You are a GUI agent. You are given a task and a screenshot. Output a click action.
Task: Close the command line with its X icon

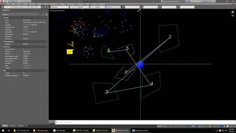[x=51, y=122]
